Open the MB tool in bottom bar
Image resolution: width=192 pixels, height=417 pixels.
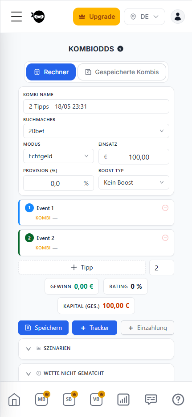pos(41,399)
